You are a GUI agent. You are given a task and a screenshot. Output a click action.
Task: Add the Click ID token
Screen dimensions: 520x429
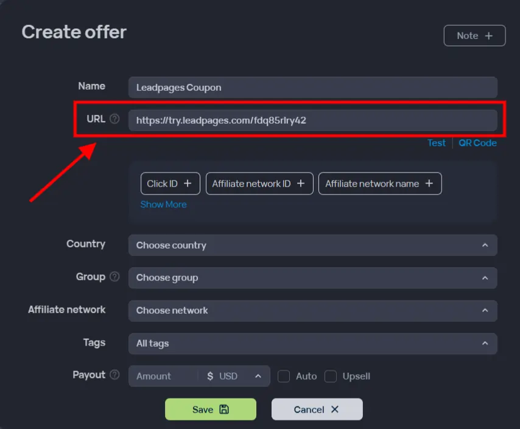coord(170,183)
